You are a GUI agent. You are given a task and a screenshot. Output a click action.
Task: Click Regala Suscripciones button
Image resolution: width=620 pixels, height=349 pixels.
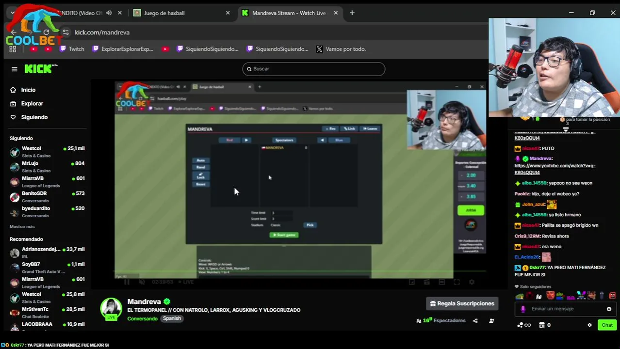[x=462, y=303]
